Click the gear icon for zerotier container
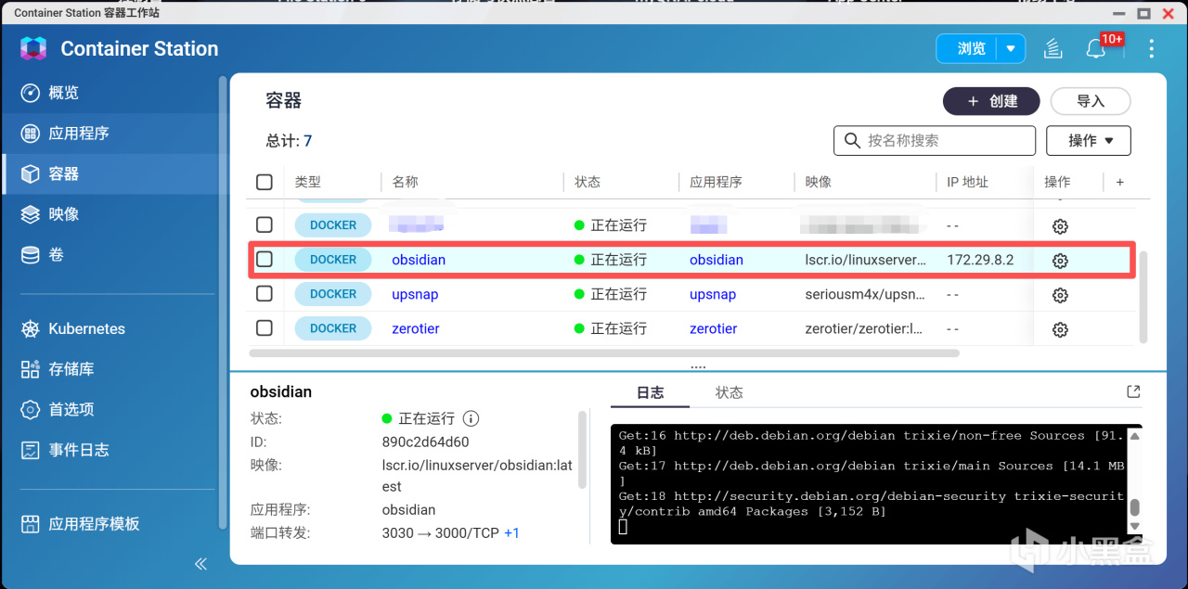1188x589 pixels. coord(1060,329)
